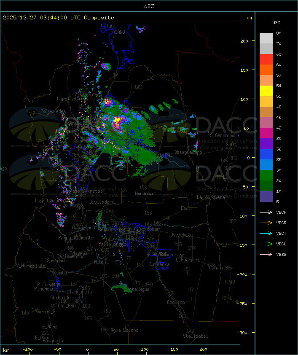Click the green VBCU arrow icon

click(x=266, y=244)
